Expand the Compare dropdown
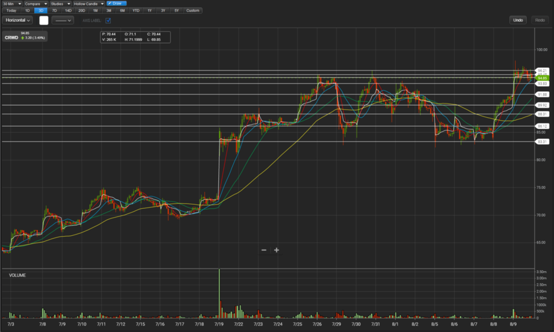This screenshot has height=332, width=554. click(35, 3)
